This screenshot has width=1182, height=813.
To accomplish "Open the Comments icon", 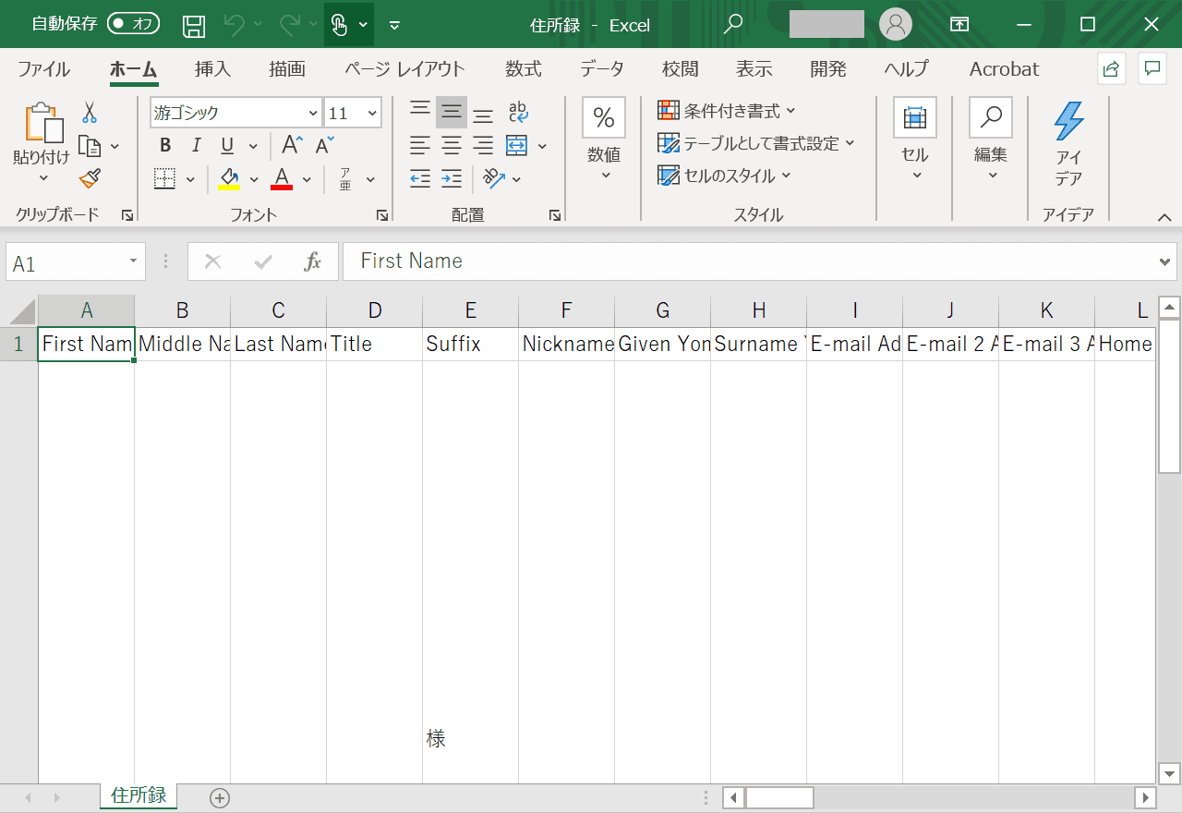I will (x=1152, y=68).
